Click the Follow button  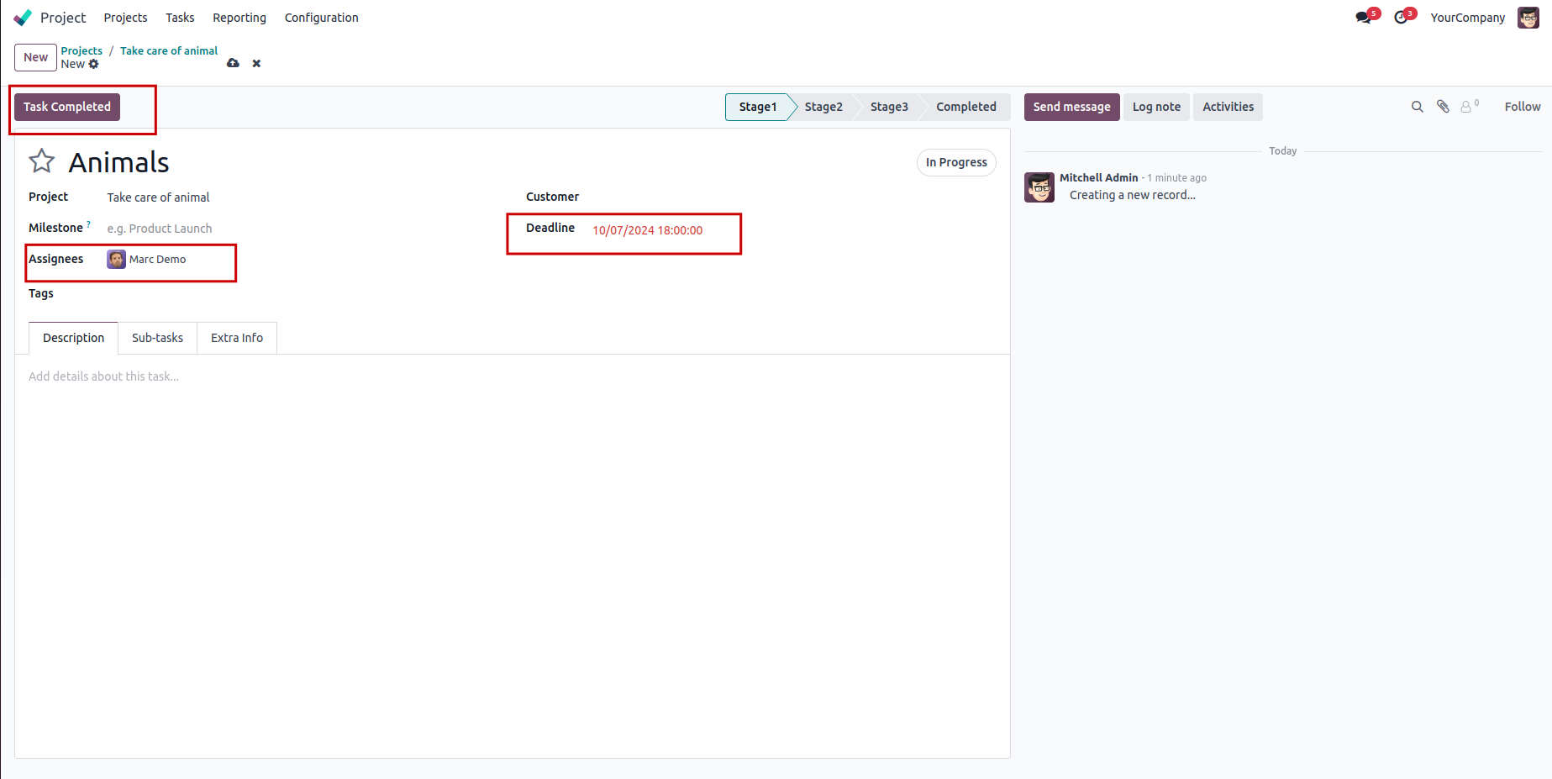[x=1522, y=107]
